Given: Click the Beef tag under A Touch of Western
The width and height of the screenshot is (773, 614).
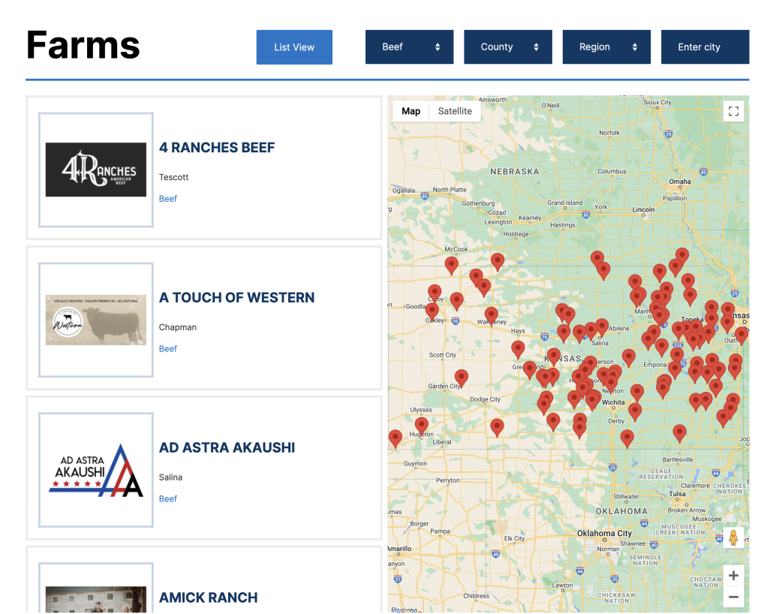Looking at the screenshot, I should coord(167,349).
